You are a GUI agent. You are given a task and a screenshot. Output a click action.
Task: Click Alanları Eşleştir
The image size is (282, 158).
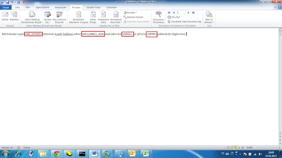coord(134,17)
